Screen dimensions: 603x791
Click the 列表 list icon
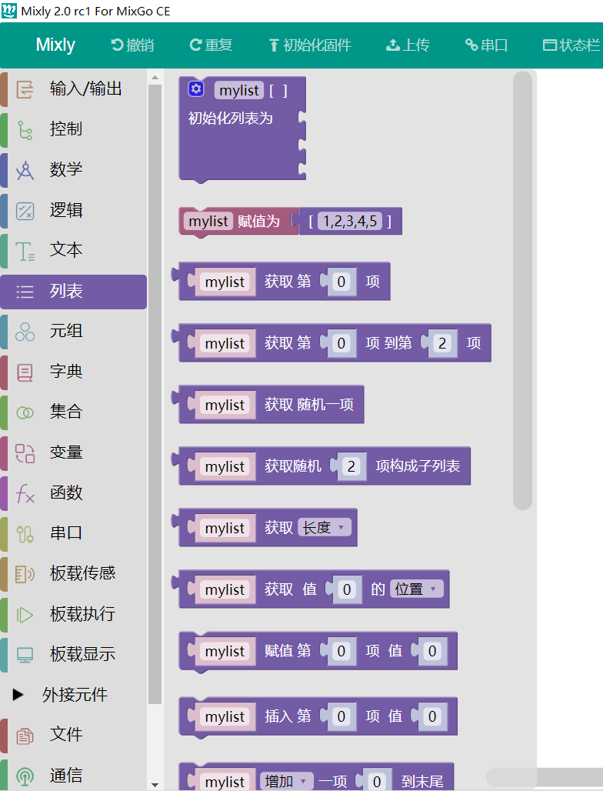(25, 292)
